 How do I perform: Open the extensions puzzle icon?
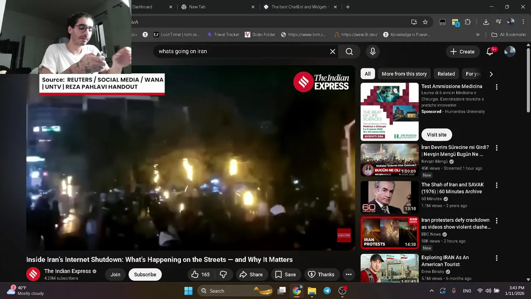(468, 22)
